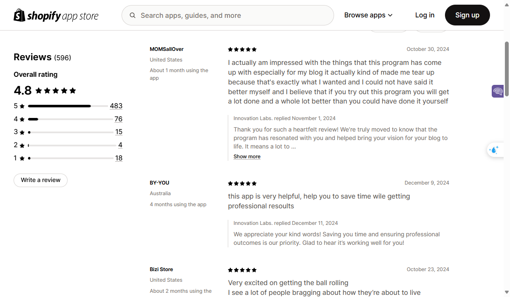The height and width of the screenshot is (297, 510).
Task: Click the search apps input field
Action: pyautogui.click(x=233, y=15)
